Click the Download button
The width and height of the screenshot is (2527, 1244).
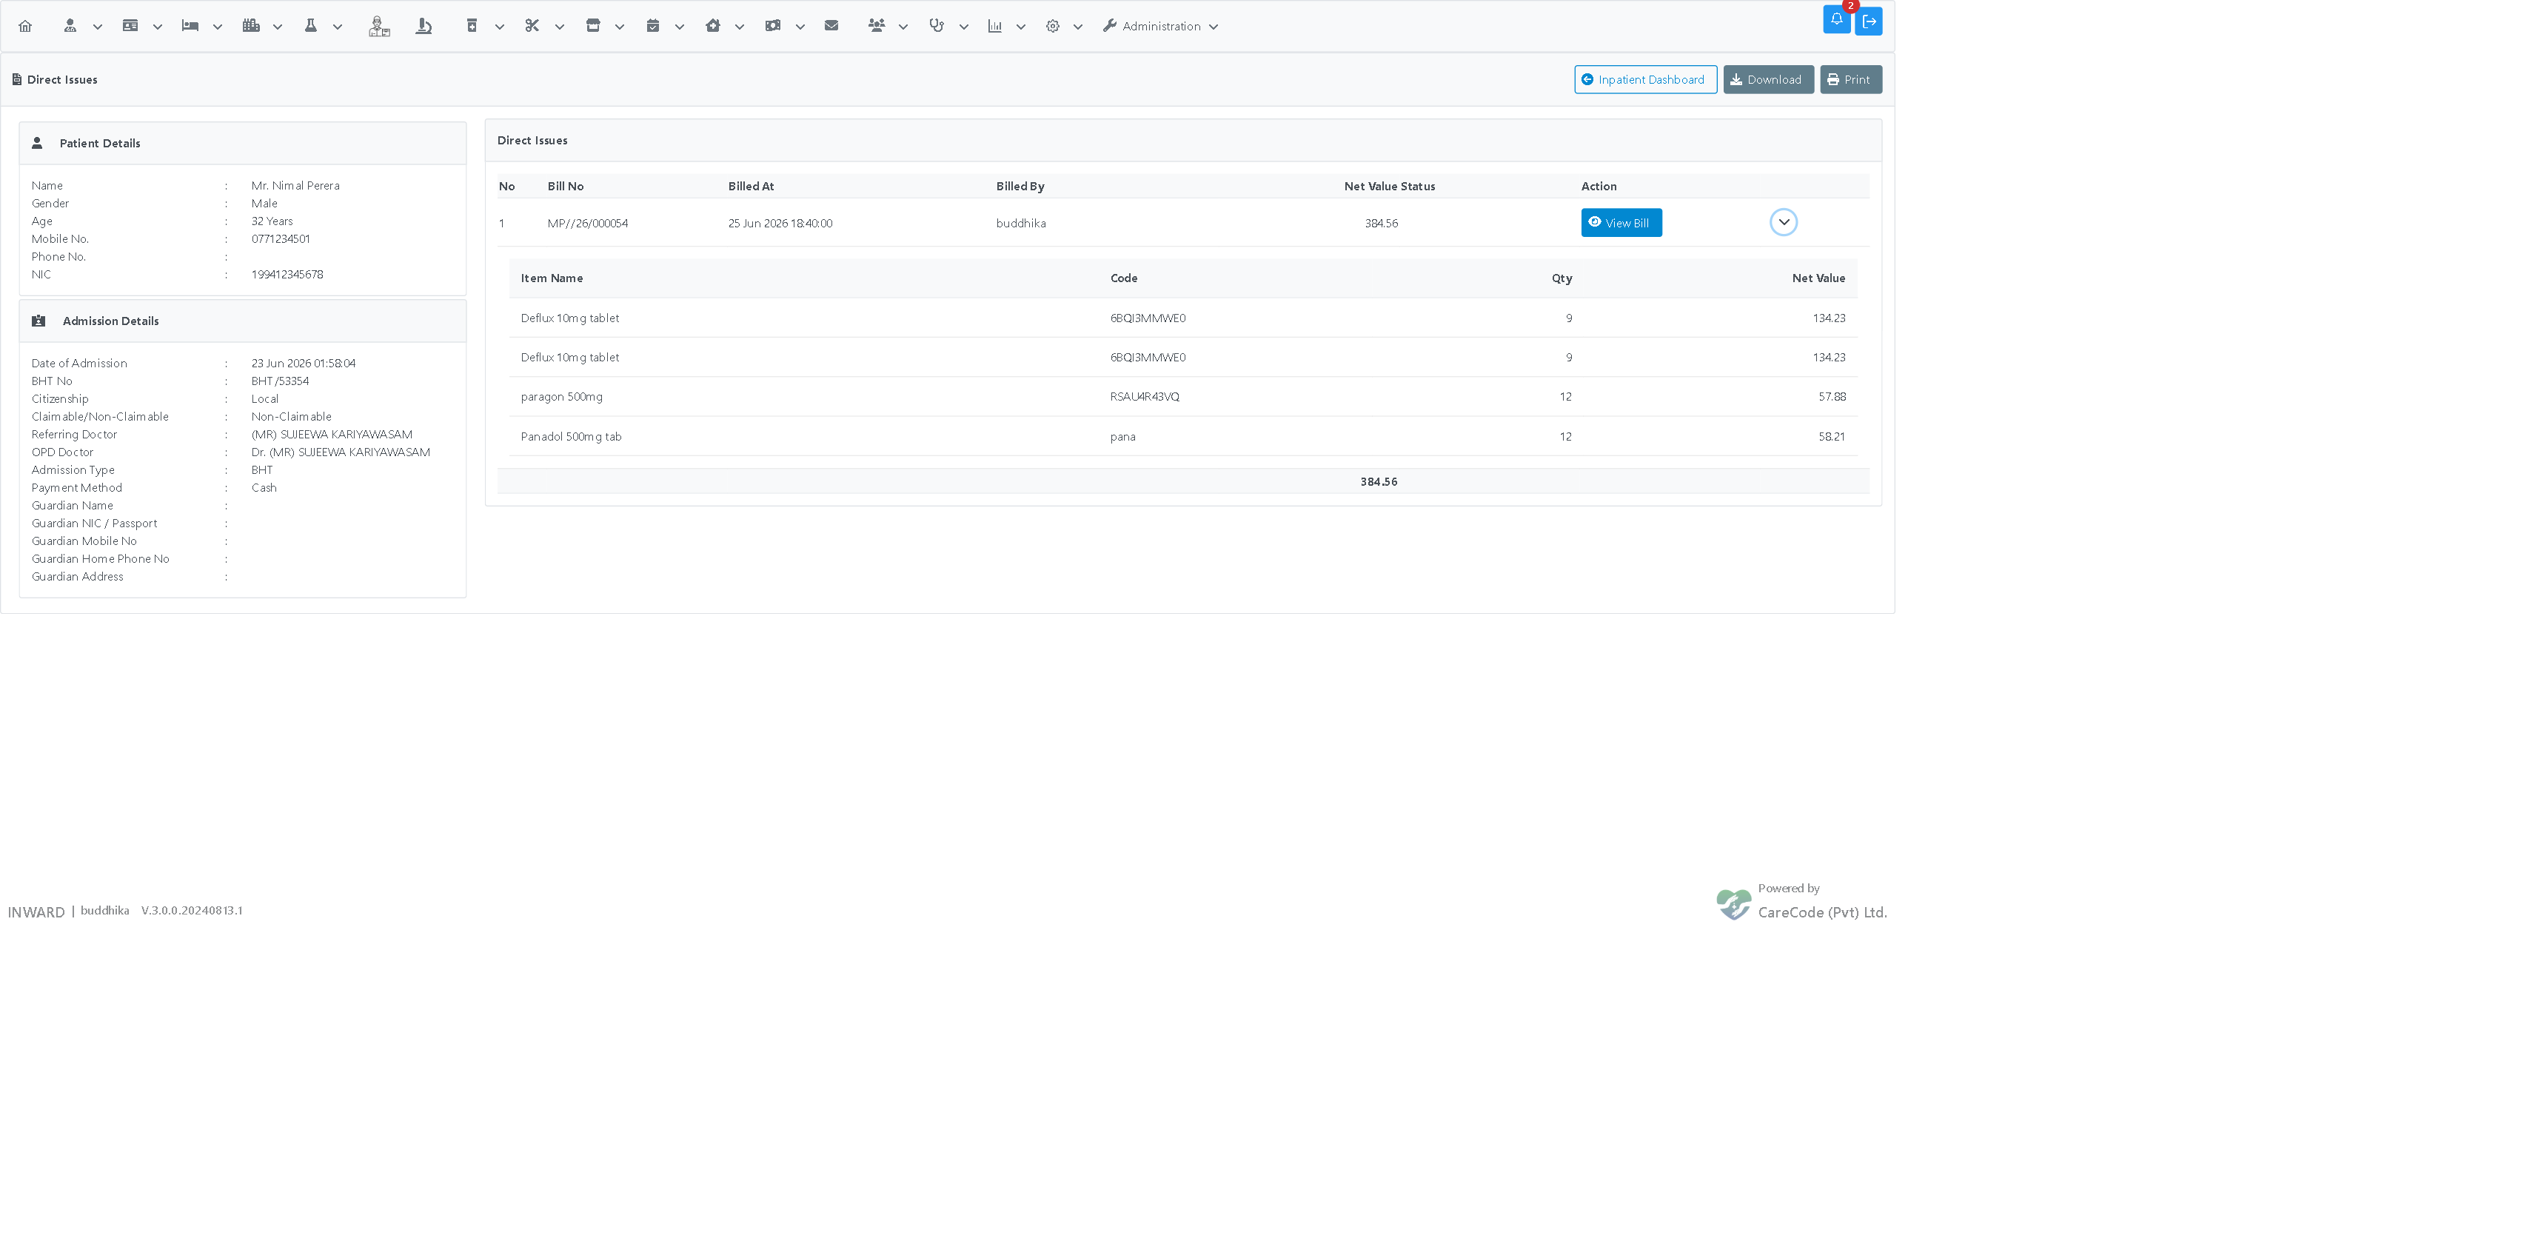point(1768,79)
